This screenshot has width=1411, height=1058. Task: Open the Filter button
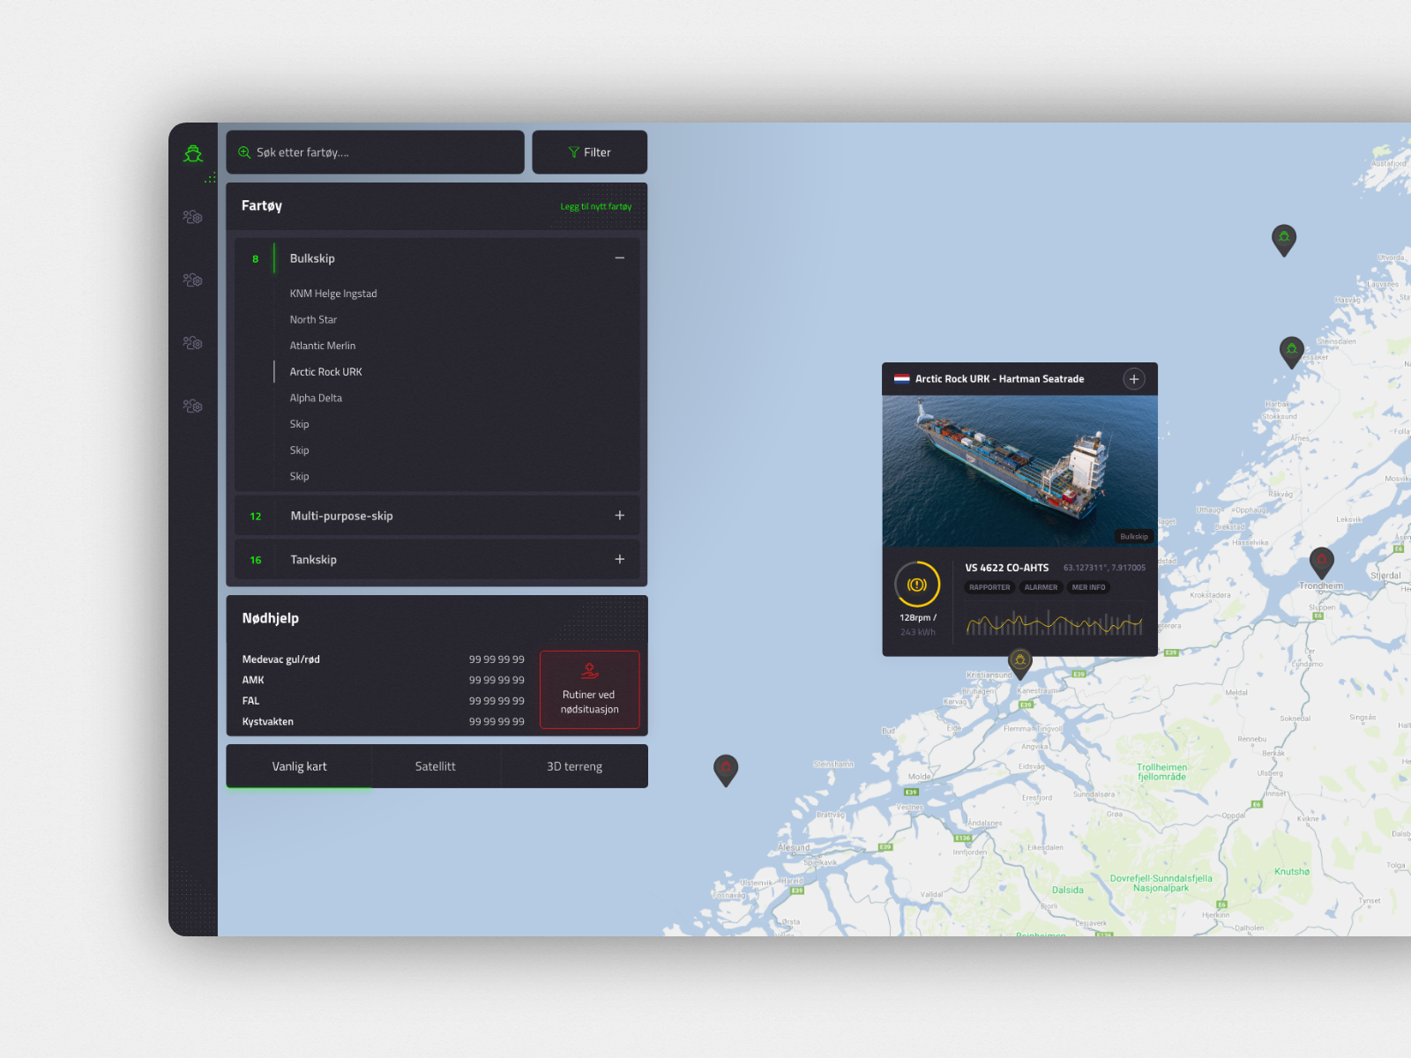pos(590,153)
